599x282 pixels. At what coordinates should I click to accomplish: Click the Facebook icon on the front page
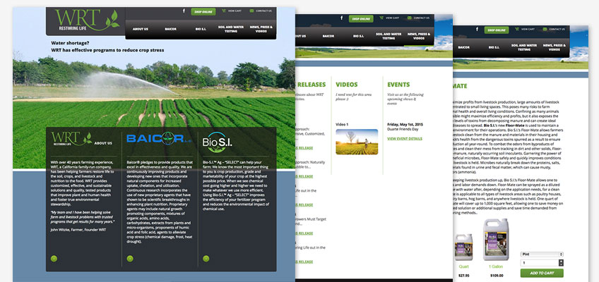coord(184,11)
